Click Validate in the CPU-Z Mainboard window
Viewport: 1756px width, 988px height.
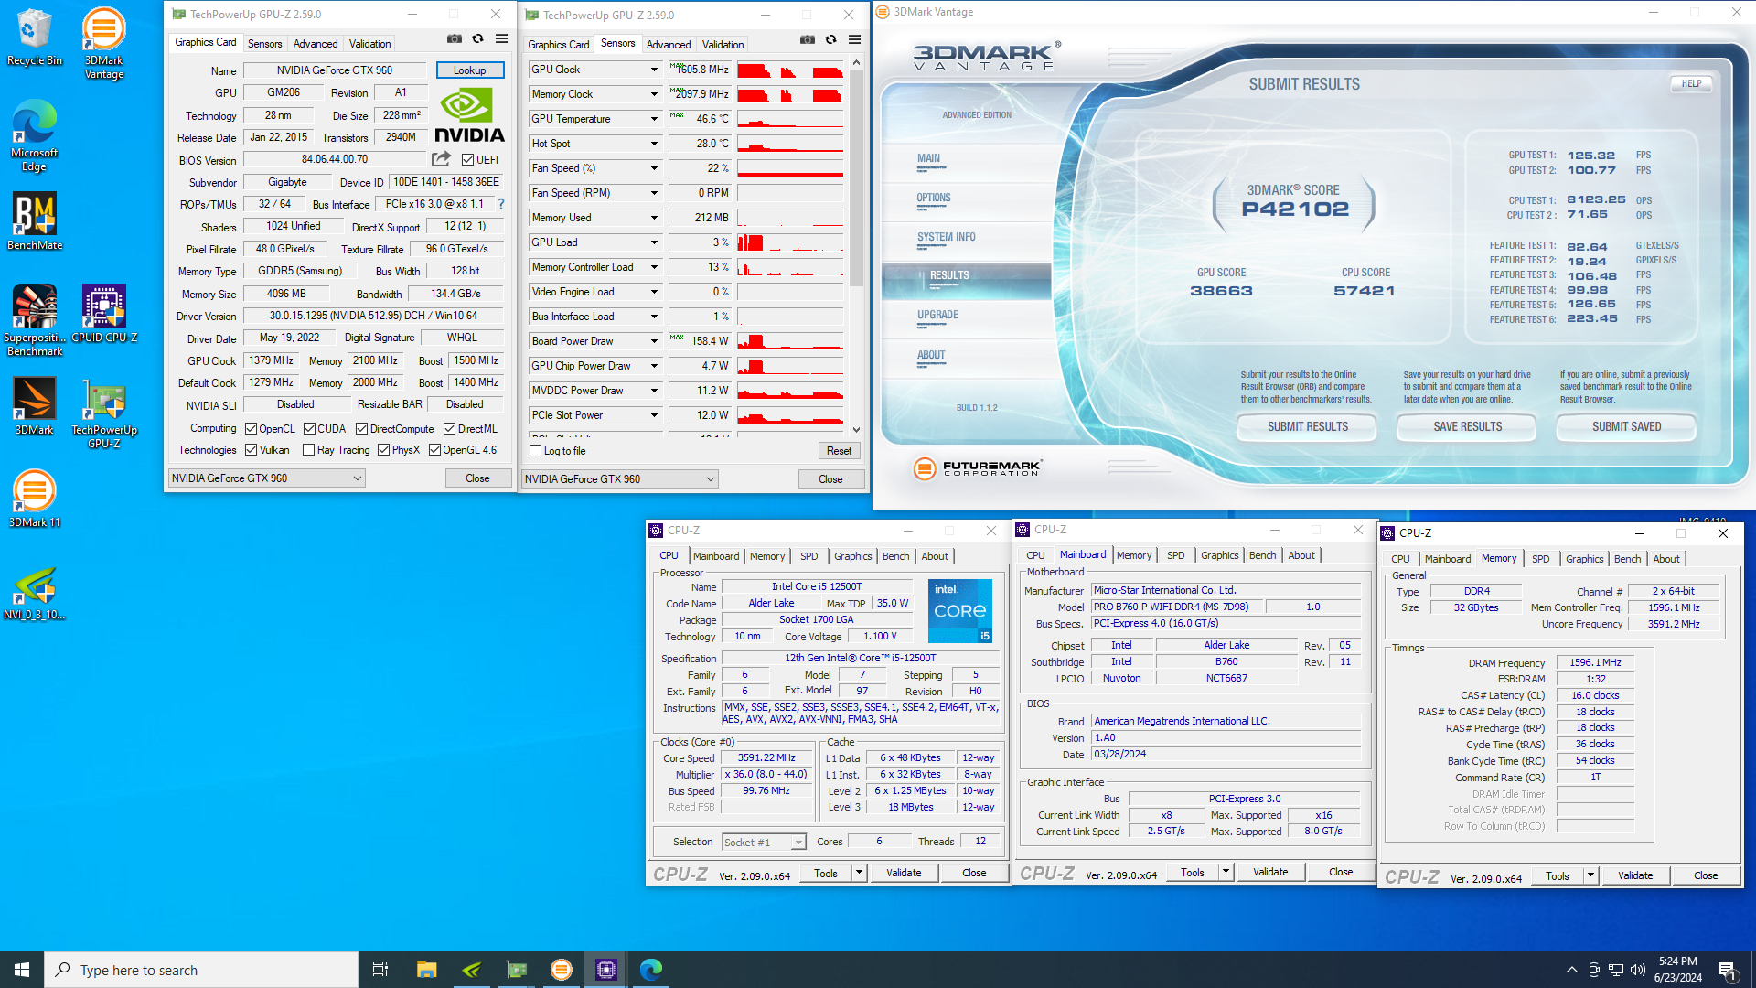click(x=1270, y=873)
